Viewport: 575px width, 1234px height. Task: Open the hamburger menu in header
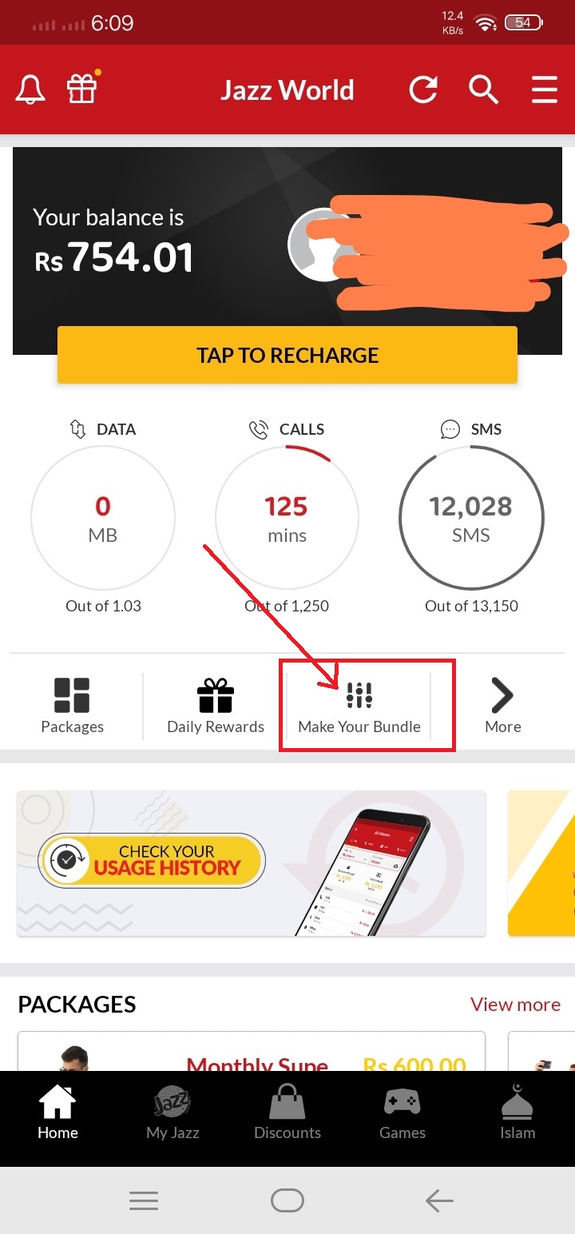pos(545,90)
